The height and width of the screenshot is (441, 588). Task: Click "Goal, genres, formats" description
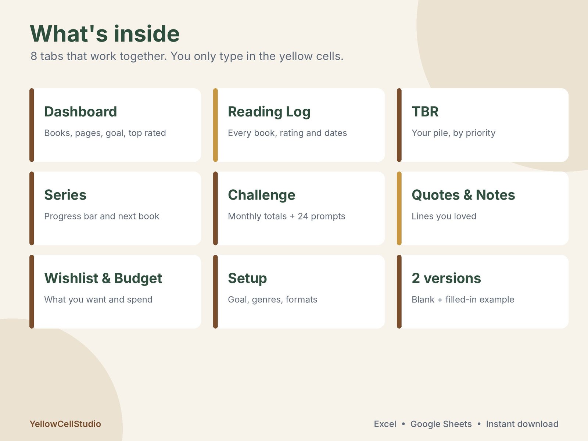[273, 300]
